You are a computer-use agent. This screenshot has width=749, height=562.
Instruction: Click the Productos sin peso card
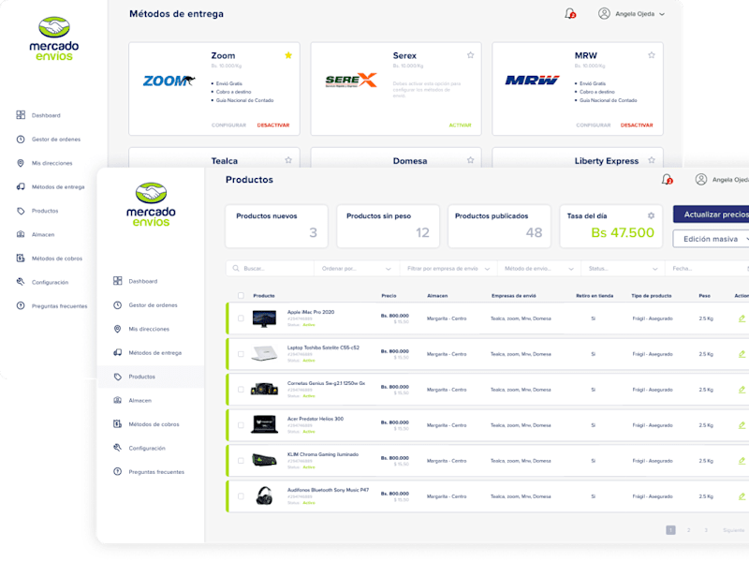point(388,226)
